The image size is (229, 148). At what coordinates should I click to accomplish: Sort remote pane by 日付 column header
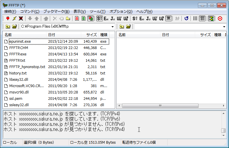[178, 35]
